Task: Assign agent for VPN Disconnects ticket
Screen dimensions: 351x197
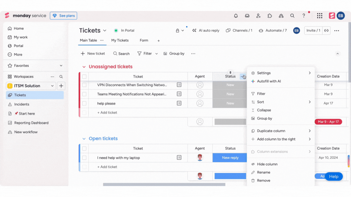Action: (x=200, y=85)
